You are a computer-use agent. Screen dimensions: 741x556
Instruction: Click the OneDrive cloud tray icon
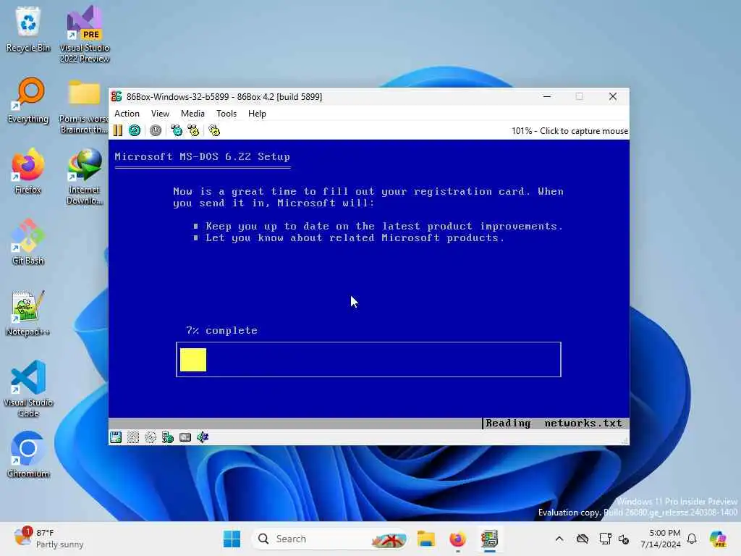(583, 539)
